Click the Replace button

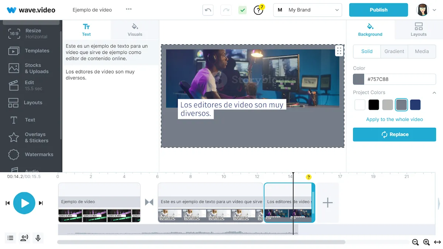pos(394,135)
